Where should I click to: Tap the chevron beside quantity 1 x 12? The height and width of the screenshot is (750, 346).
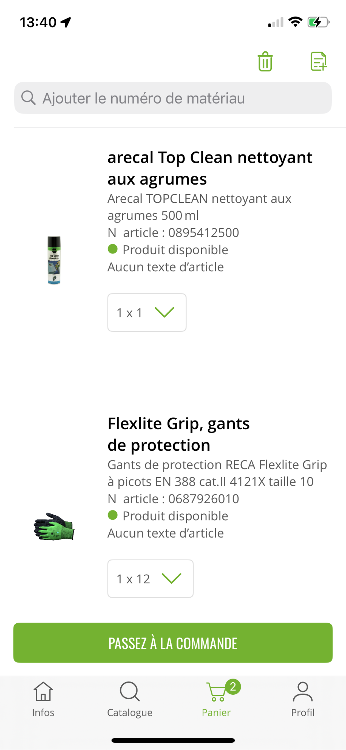point(172,579)
